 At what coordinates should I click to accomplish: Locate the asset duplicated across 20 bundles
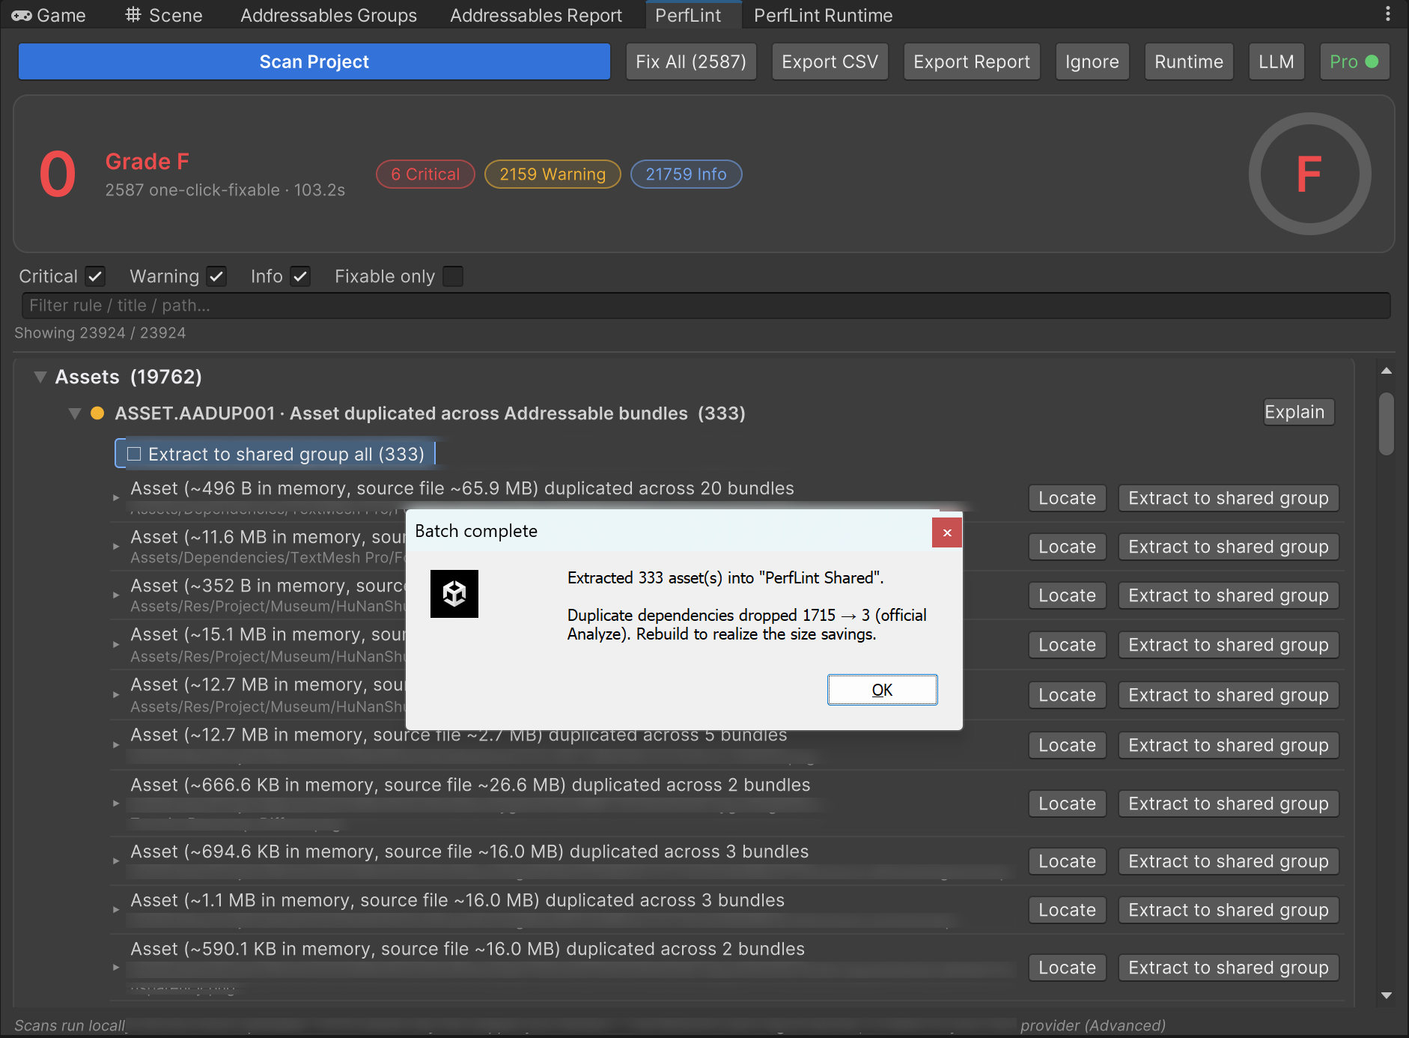click(1068, 498)
